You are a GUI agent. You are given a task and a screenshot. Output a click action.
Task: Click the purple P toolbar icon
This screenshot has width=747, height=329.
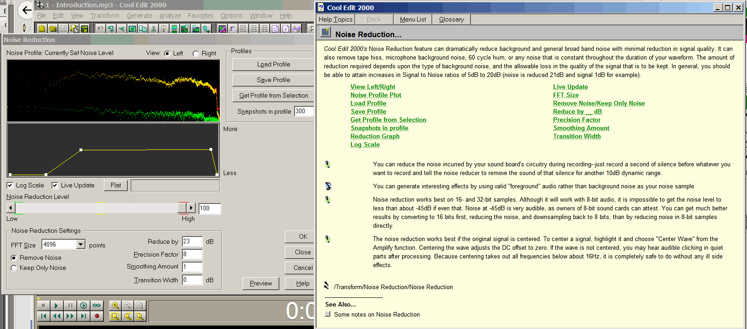coord(286,28)
